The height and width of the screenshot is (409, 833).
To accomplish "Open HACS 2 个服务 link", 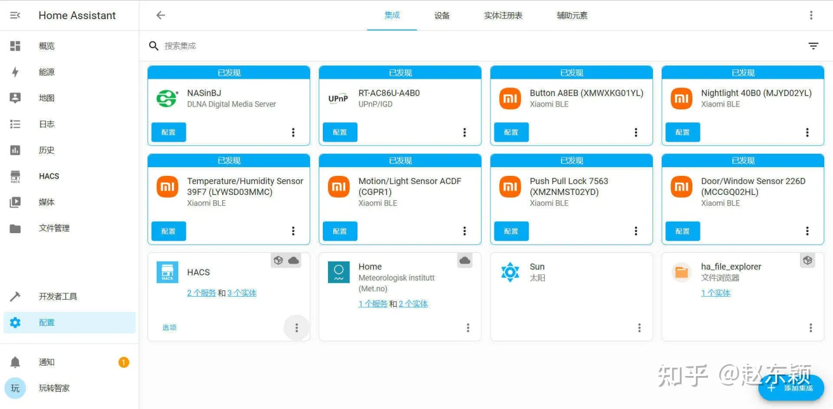I will pyautogui.click(x=201, y=293).
